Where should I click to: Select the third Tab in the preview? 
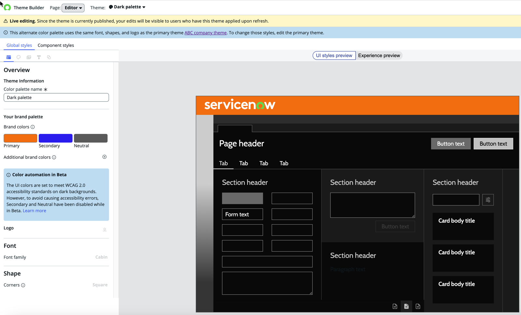coord(264,163)
